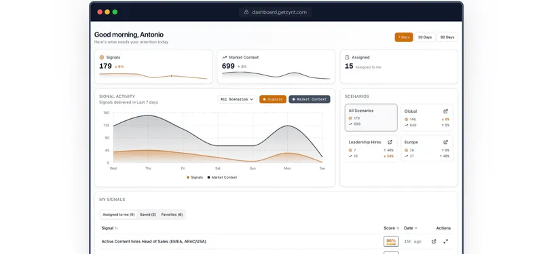Open Active Content hires Head of Sales signal

tap(154, 242)
